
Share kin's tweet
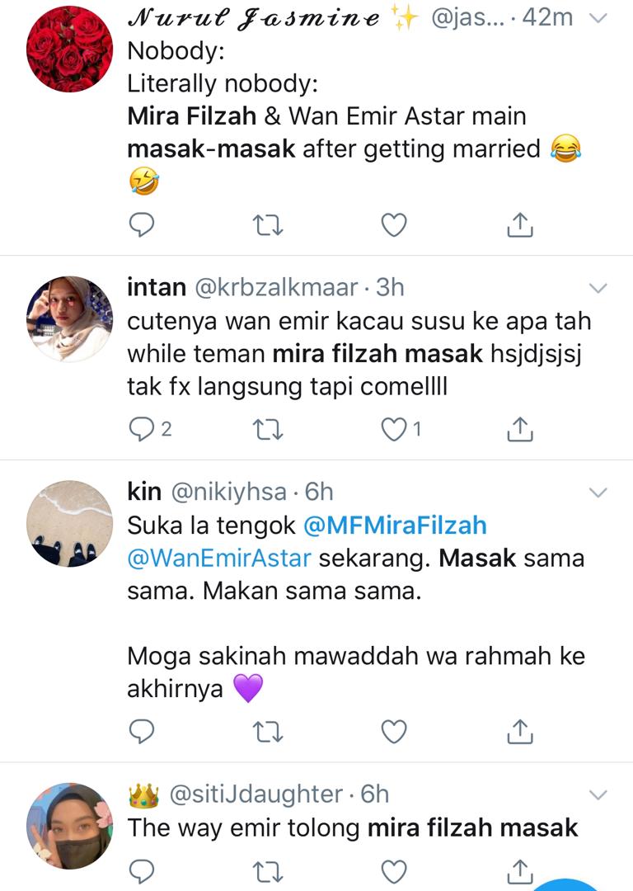[520, 730]
